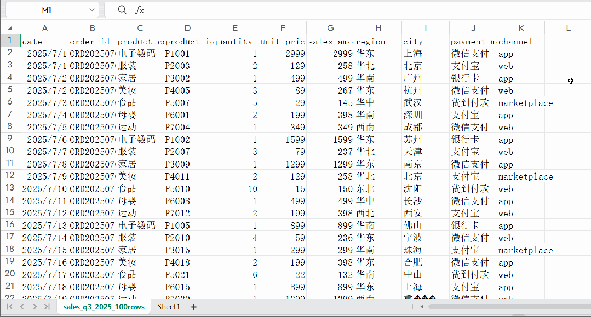The width and height of the screenshot is (591, 317).
Task: Click the 'city' header cell
Action: 426,41
